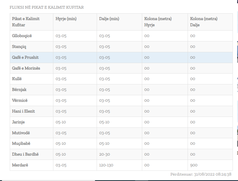This screenshot has height=181, width=238.
Task: Select the Kullë border crossing
Action: pos(17,79)
